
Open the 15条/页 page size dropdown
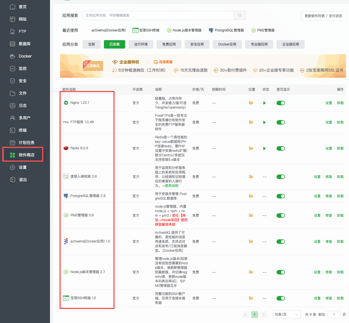[286, 315]
